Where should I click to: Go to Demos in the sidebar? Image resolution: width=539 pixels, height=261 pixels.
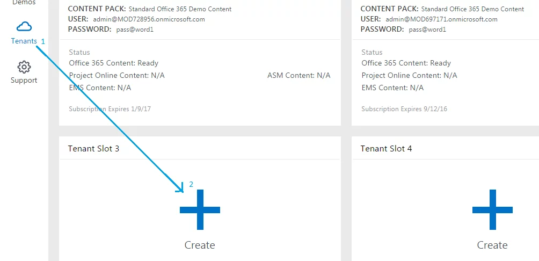click(x=24, y=3)
